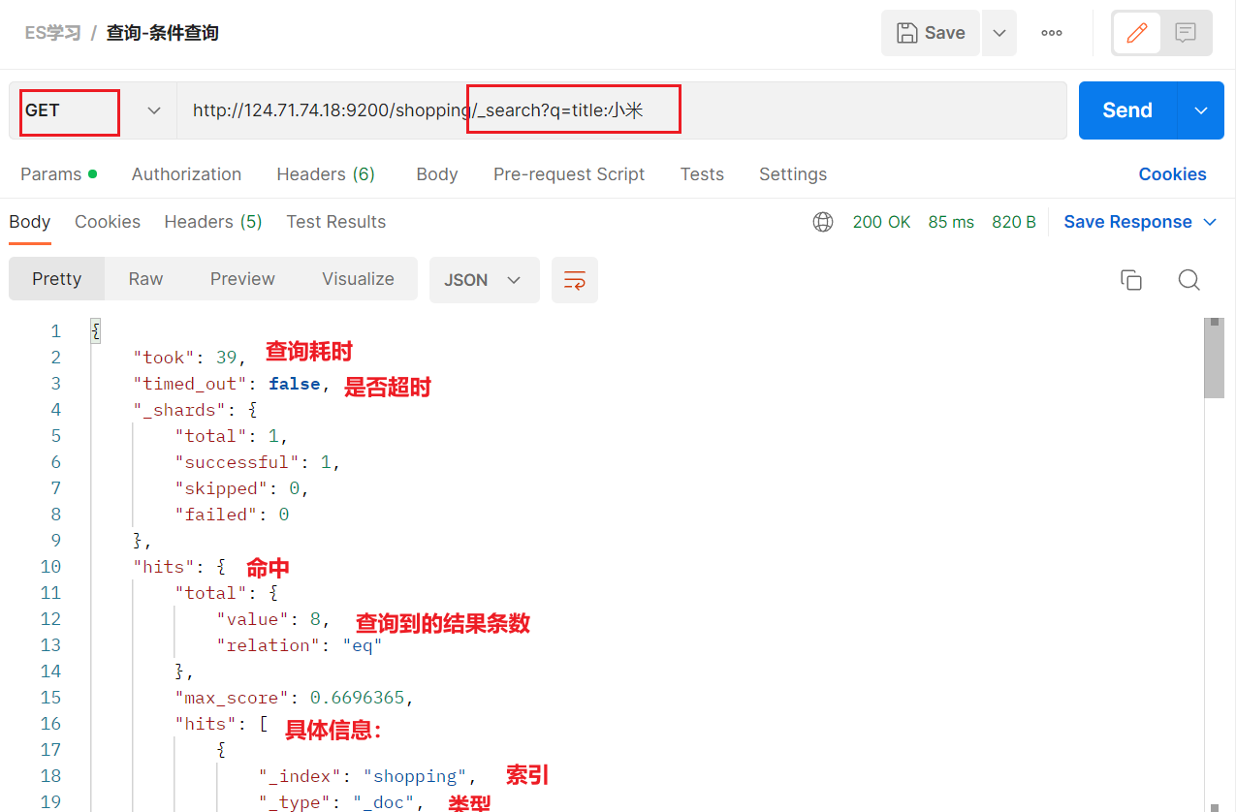
Task: Click the Cookies link
Action: coord(1172,174)
